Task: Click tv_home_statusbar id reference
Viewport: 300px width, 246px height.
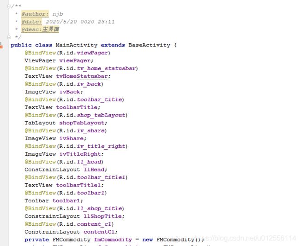Action: click(x=106, y=68)
